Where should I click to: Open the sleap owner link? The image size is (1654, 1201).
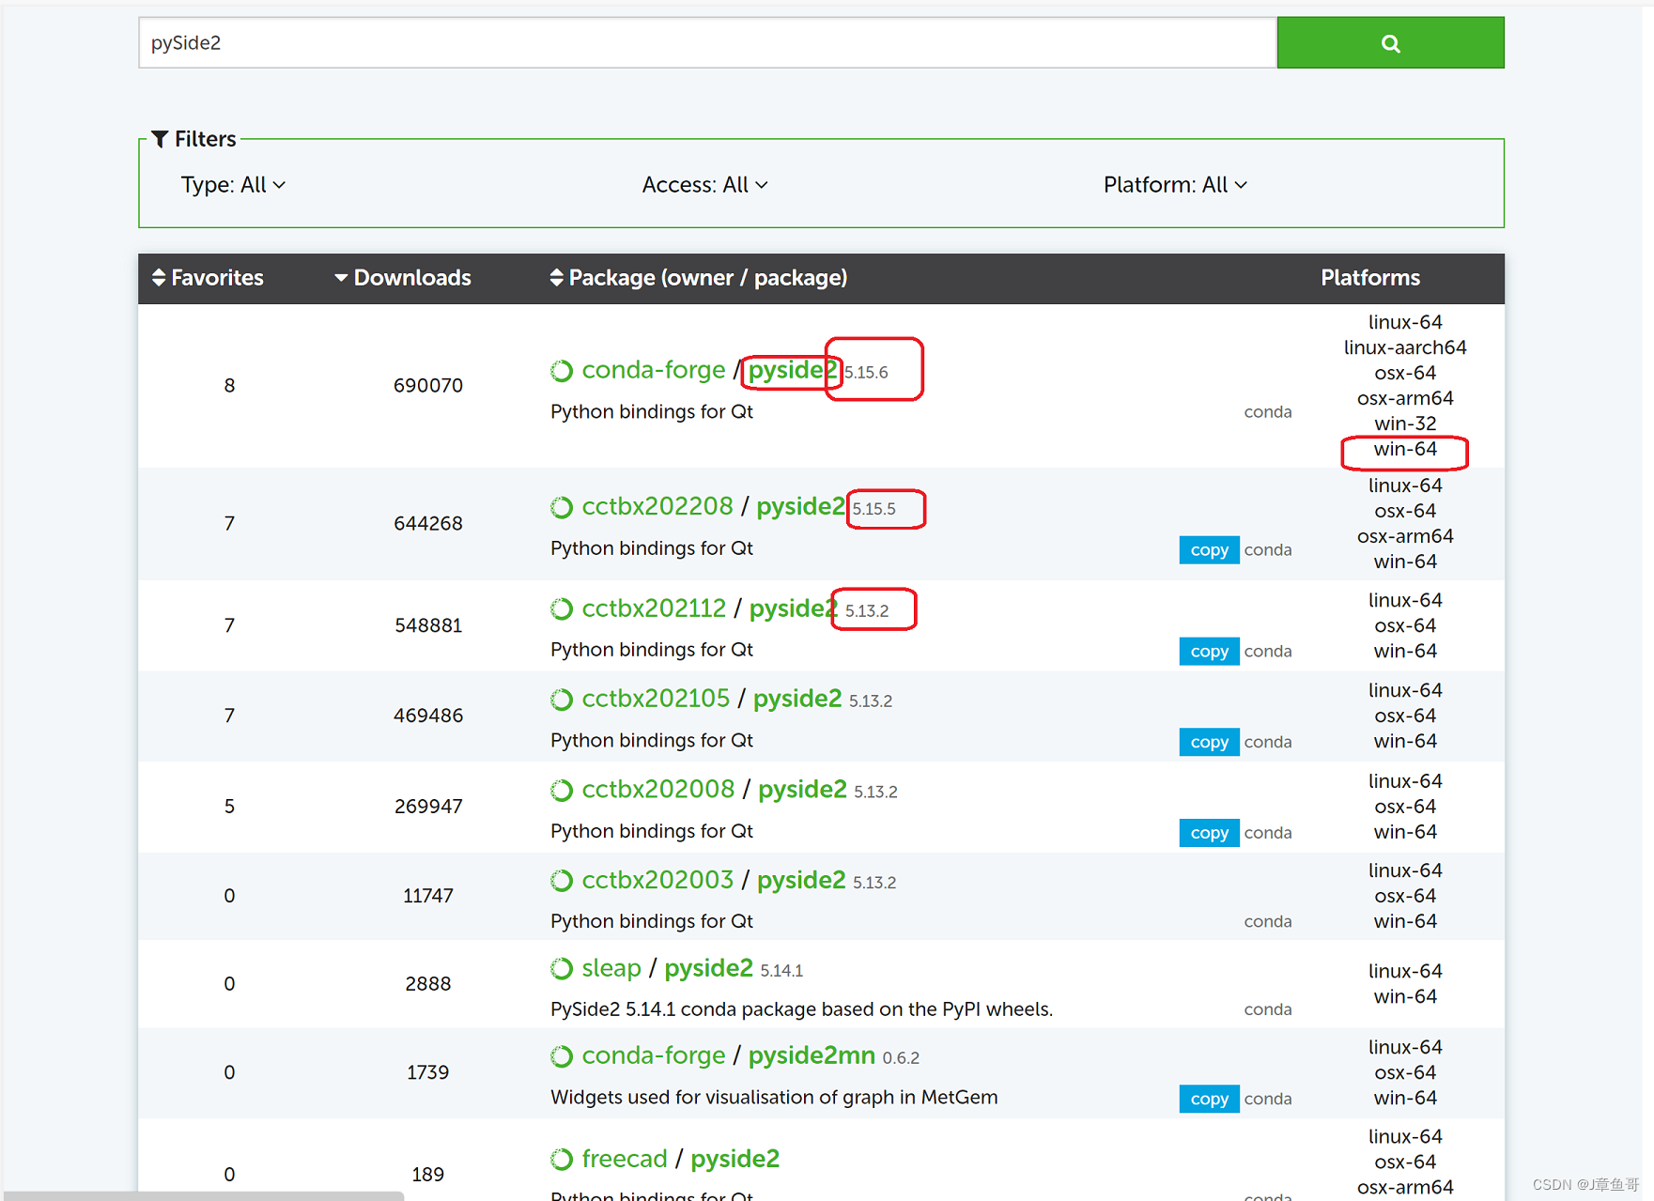coord(611,968)
